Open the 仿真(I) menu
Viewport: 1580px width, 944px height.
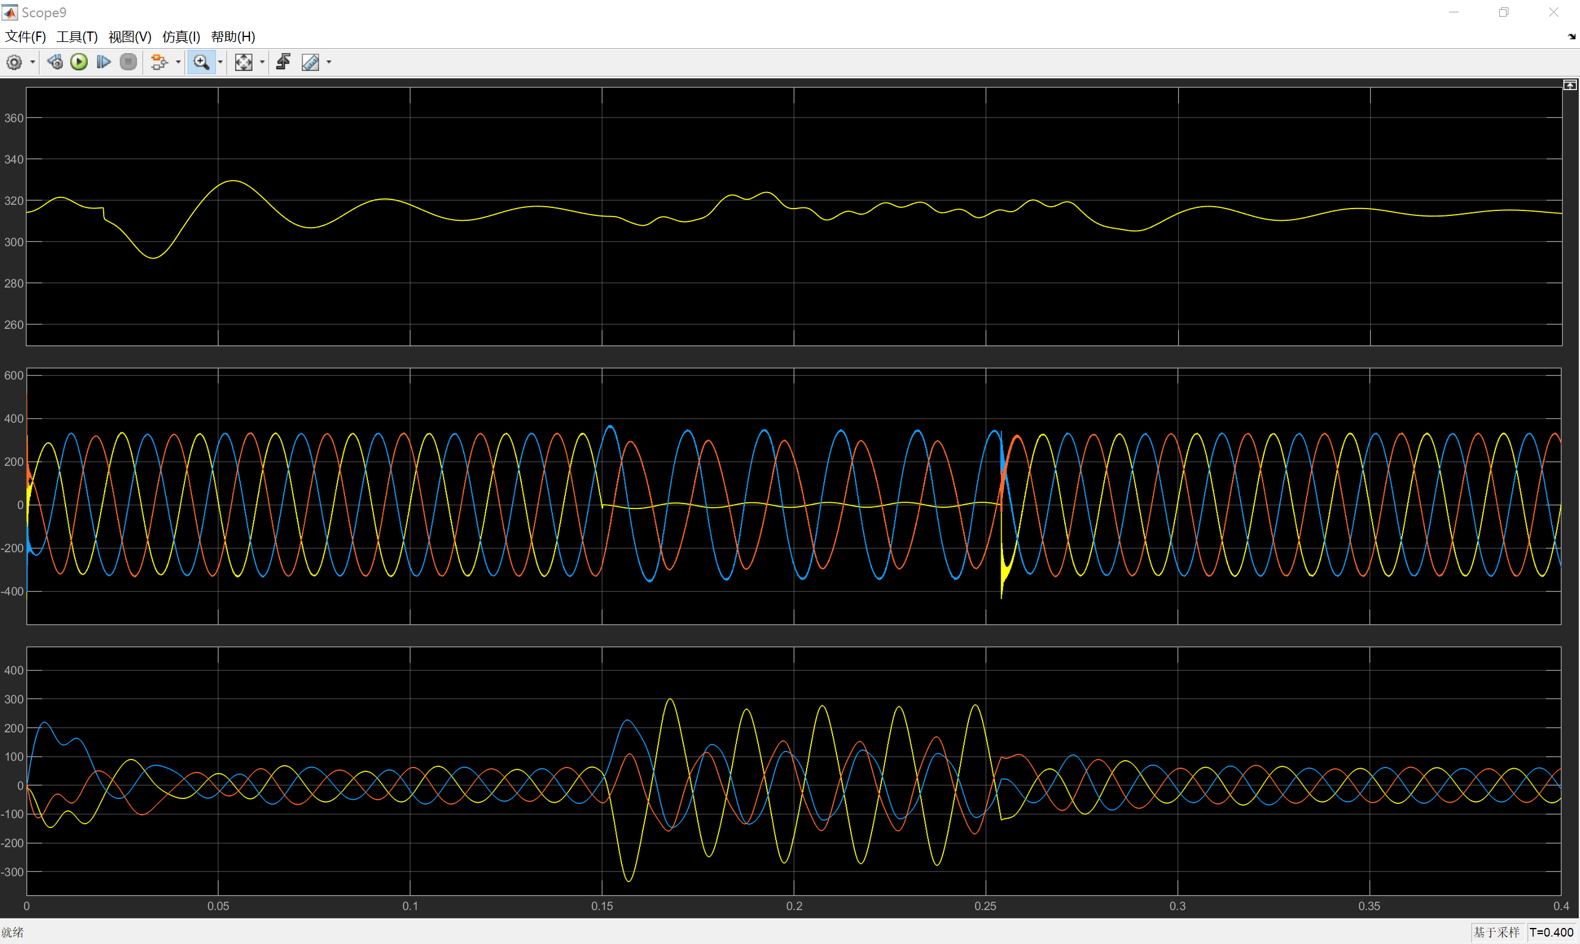tap(181, 37)
